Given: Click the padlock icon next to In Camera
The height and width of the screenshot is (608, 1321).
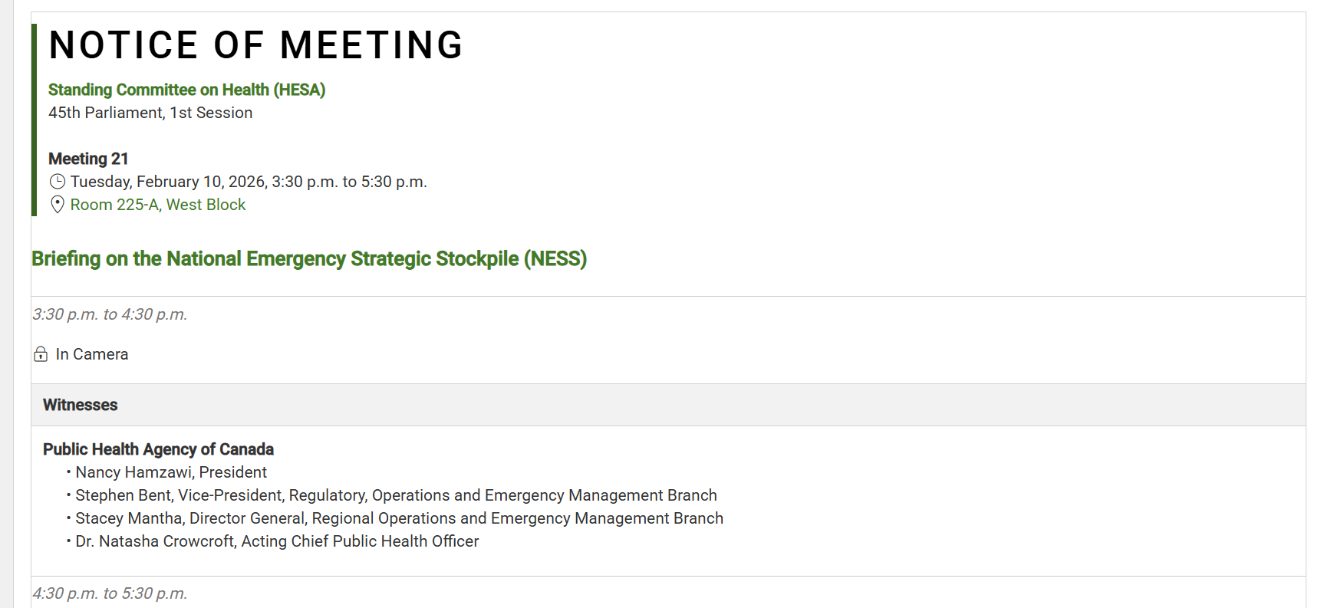Looking at the screenshot, I should tap(41, 354).
